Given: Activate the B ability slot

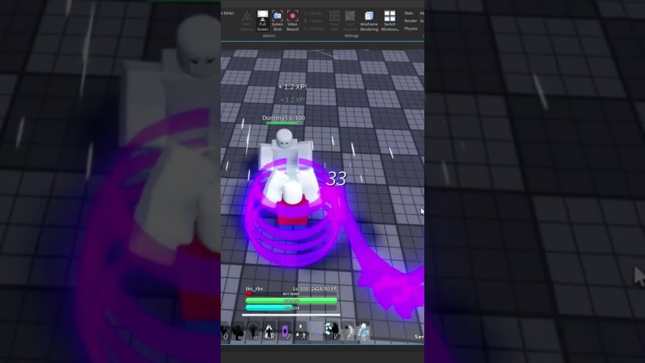Looking at the screenshot, I should click(x=348, y=331).
